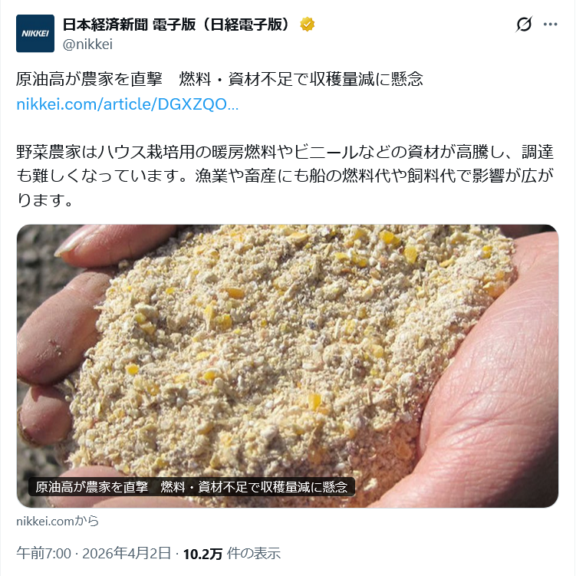Open the NIKKEI profile avatar

tap(35, 34)
